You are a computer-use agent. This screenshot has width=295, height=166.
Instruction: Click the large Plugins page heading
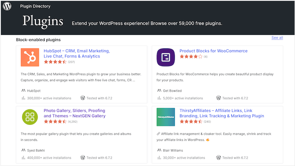43,22
